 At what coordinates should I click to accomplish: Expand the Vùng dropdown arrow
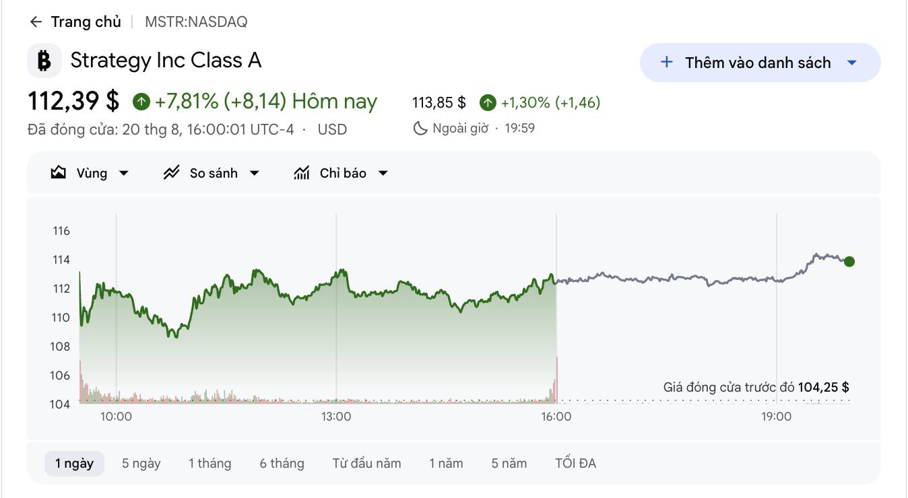(124, 173)
